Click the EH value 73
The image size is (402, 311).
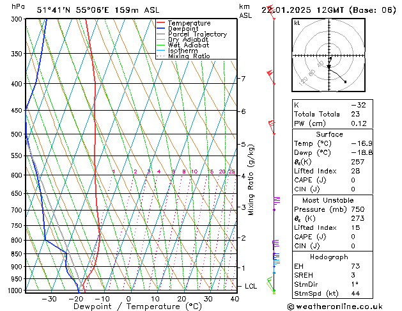(355, 266)
